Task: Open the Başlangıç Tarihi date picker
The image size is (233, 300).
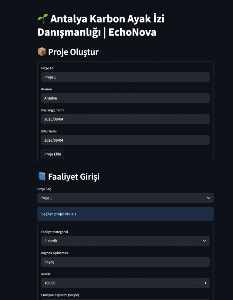Action: [x=125, y=119]
